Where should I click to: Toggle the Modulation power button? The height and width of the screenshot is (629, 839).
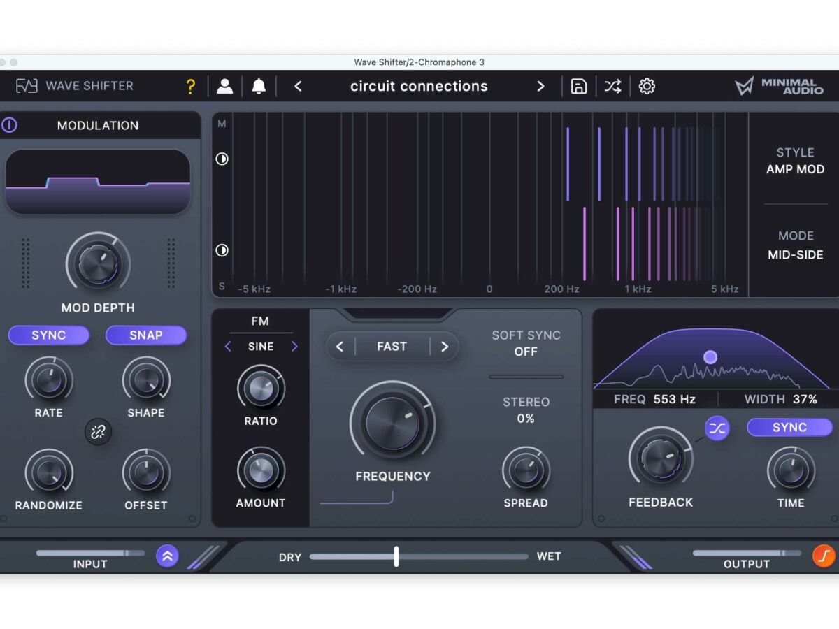[x=9, y=125]
